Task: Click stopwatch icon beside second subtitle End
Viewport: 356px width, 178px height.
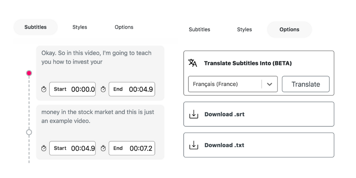Action: 103,148
